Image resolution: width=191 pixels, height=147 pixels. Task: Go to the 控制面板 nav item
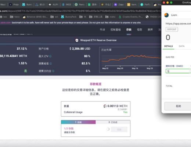[116, 29]
